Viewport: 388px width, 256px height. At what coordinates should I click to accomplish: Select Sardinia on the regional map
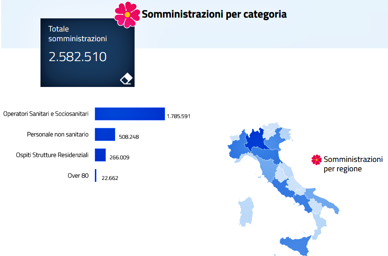(x=246, y=212)
